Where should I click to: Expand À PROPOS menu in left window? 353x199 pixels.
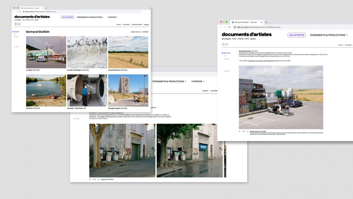pyautogui.click(x=113, y=17)
